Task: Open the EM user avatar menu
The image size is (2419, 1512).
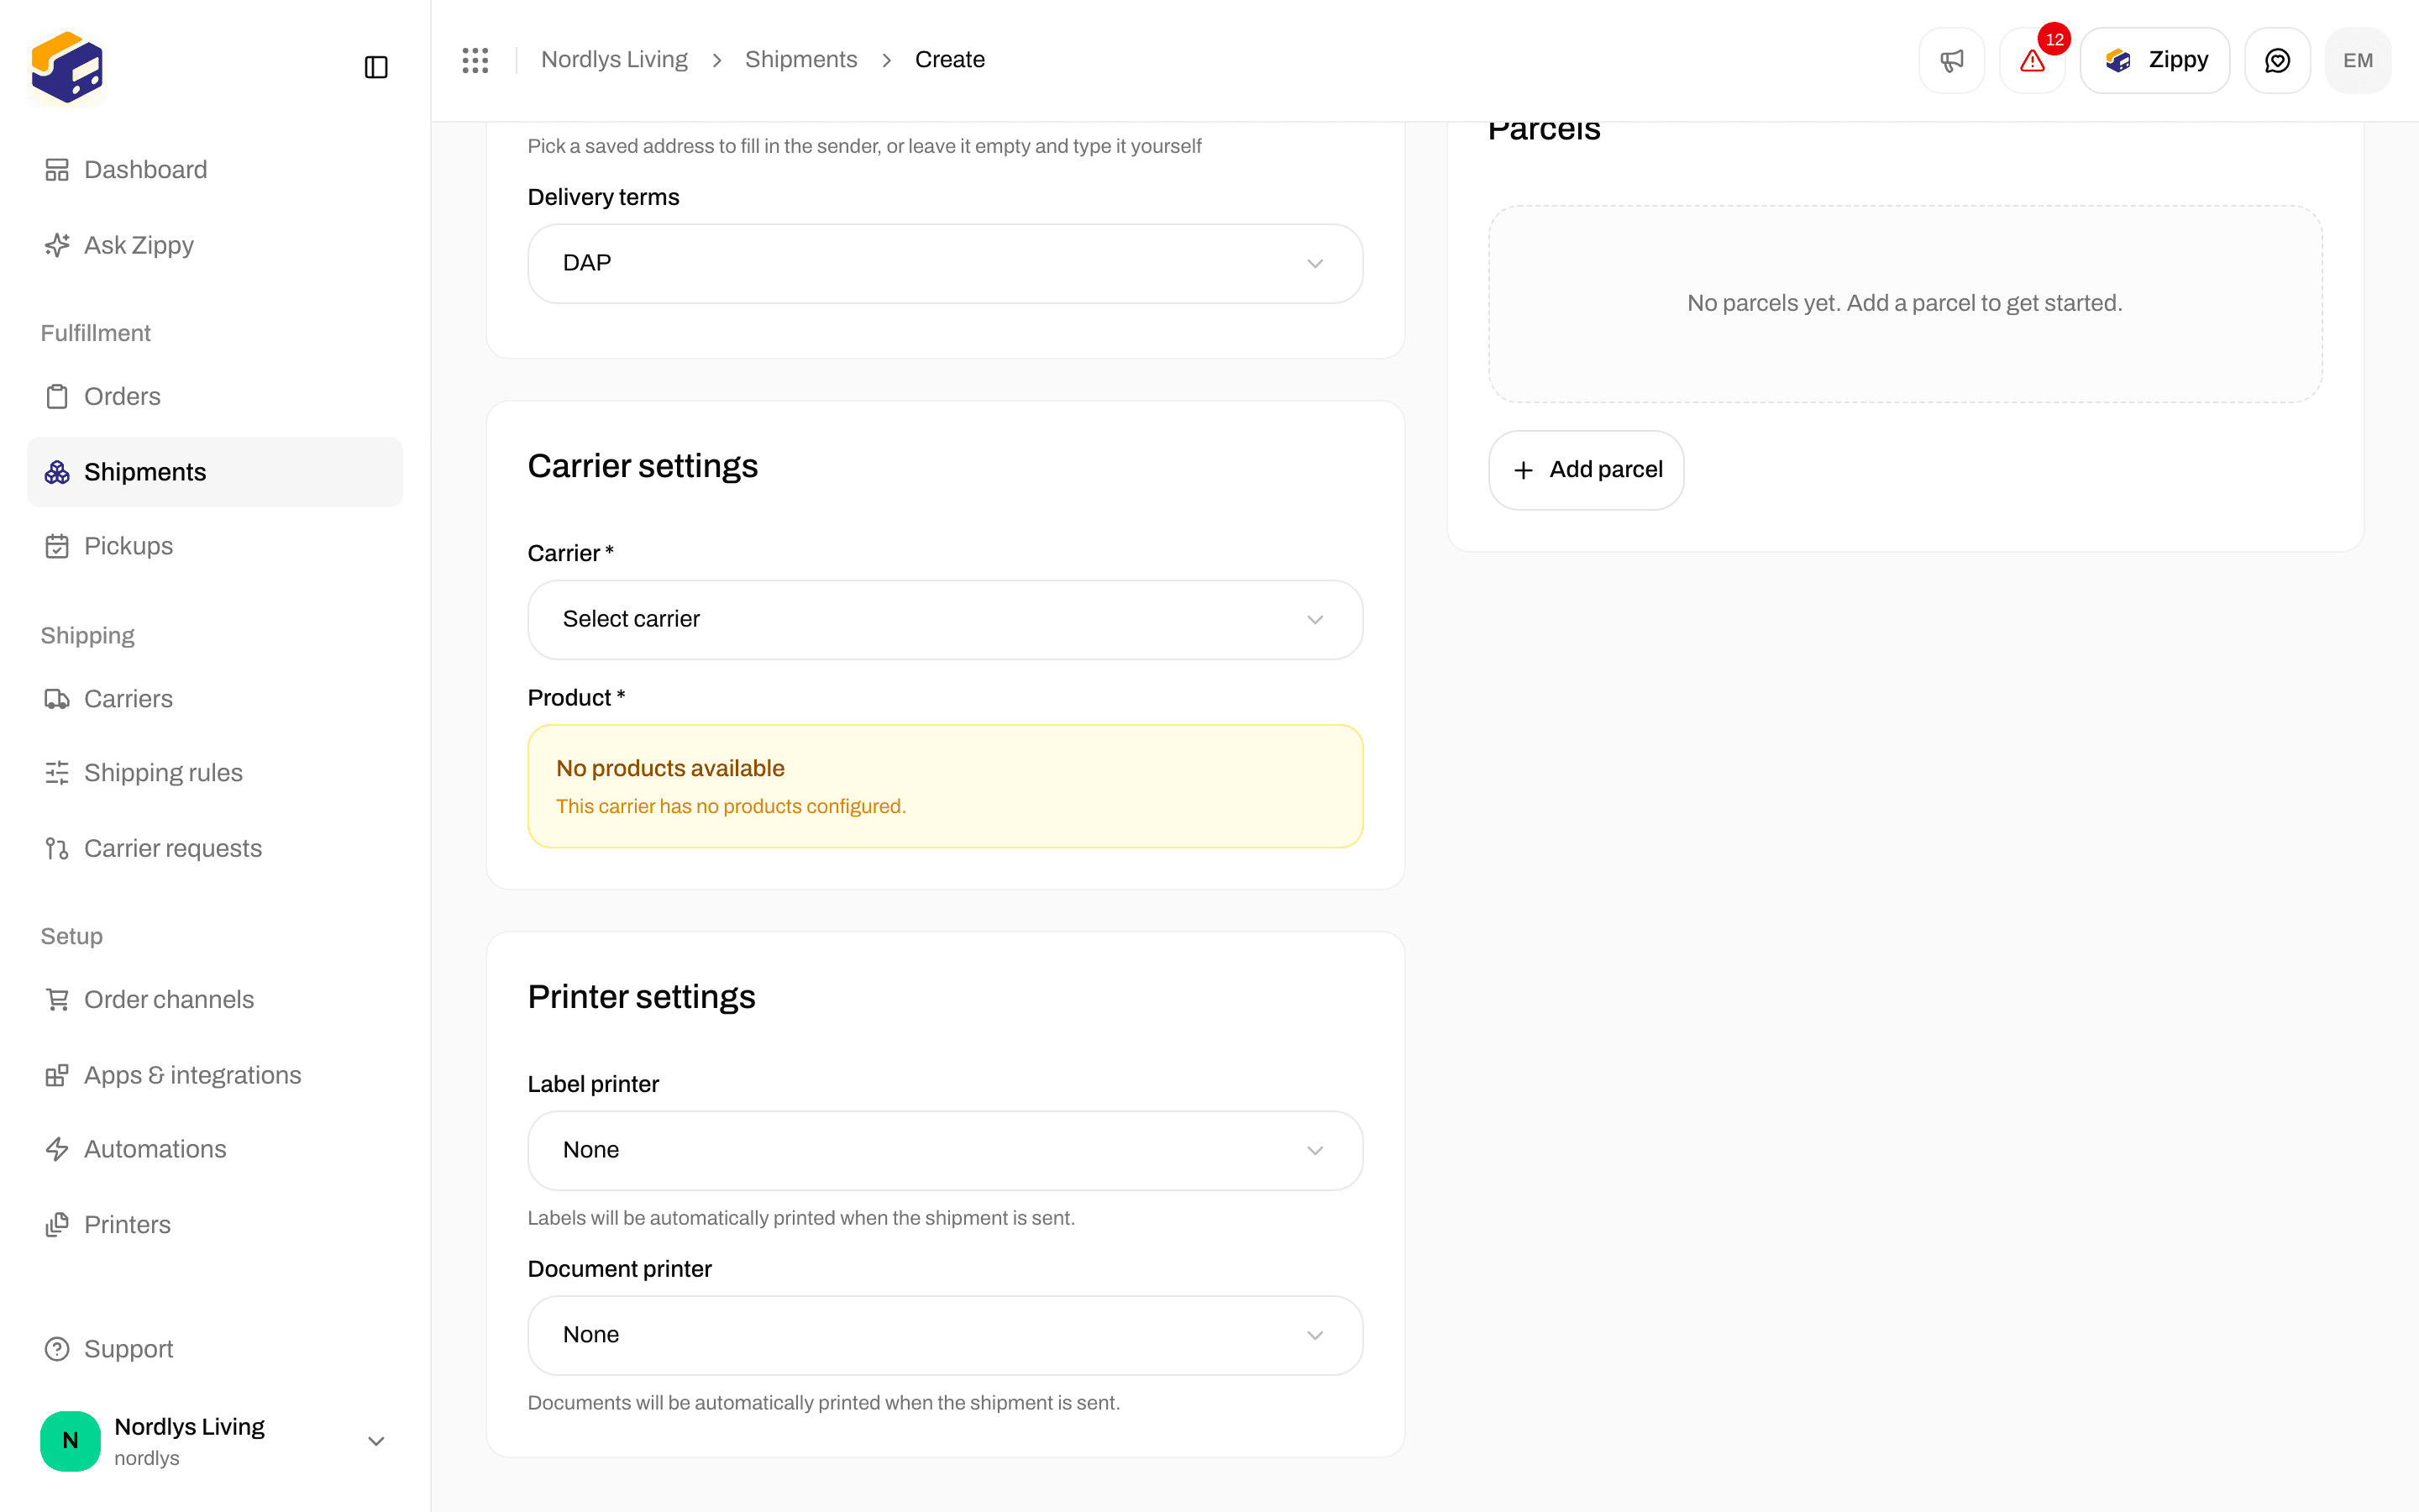Action: pos(2358,61)
